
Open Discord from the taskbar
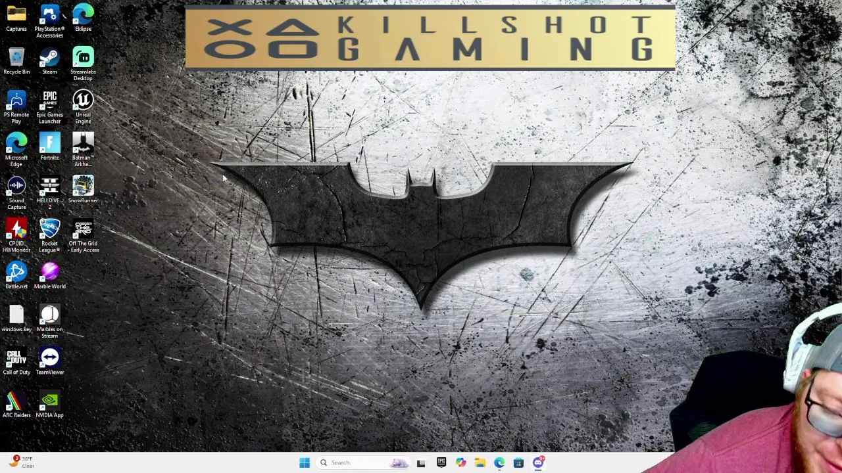538,462
